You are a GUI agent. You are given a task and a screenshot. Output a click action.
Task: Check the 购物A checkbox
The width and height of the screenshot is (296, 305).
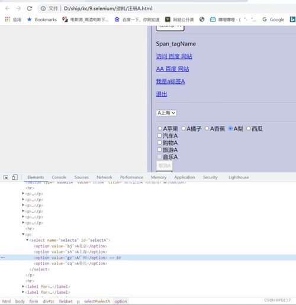pyautogui.click(x=159, y=142)
